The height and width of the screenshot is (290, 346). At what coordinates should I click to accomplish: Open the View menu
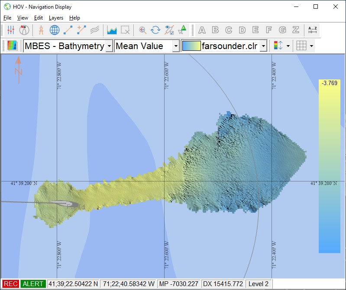click(23, 18)
